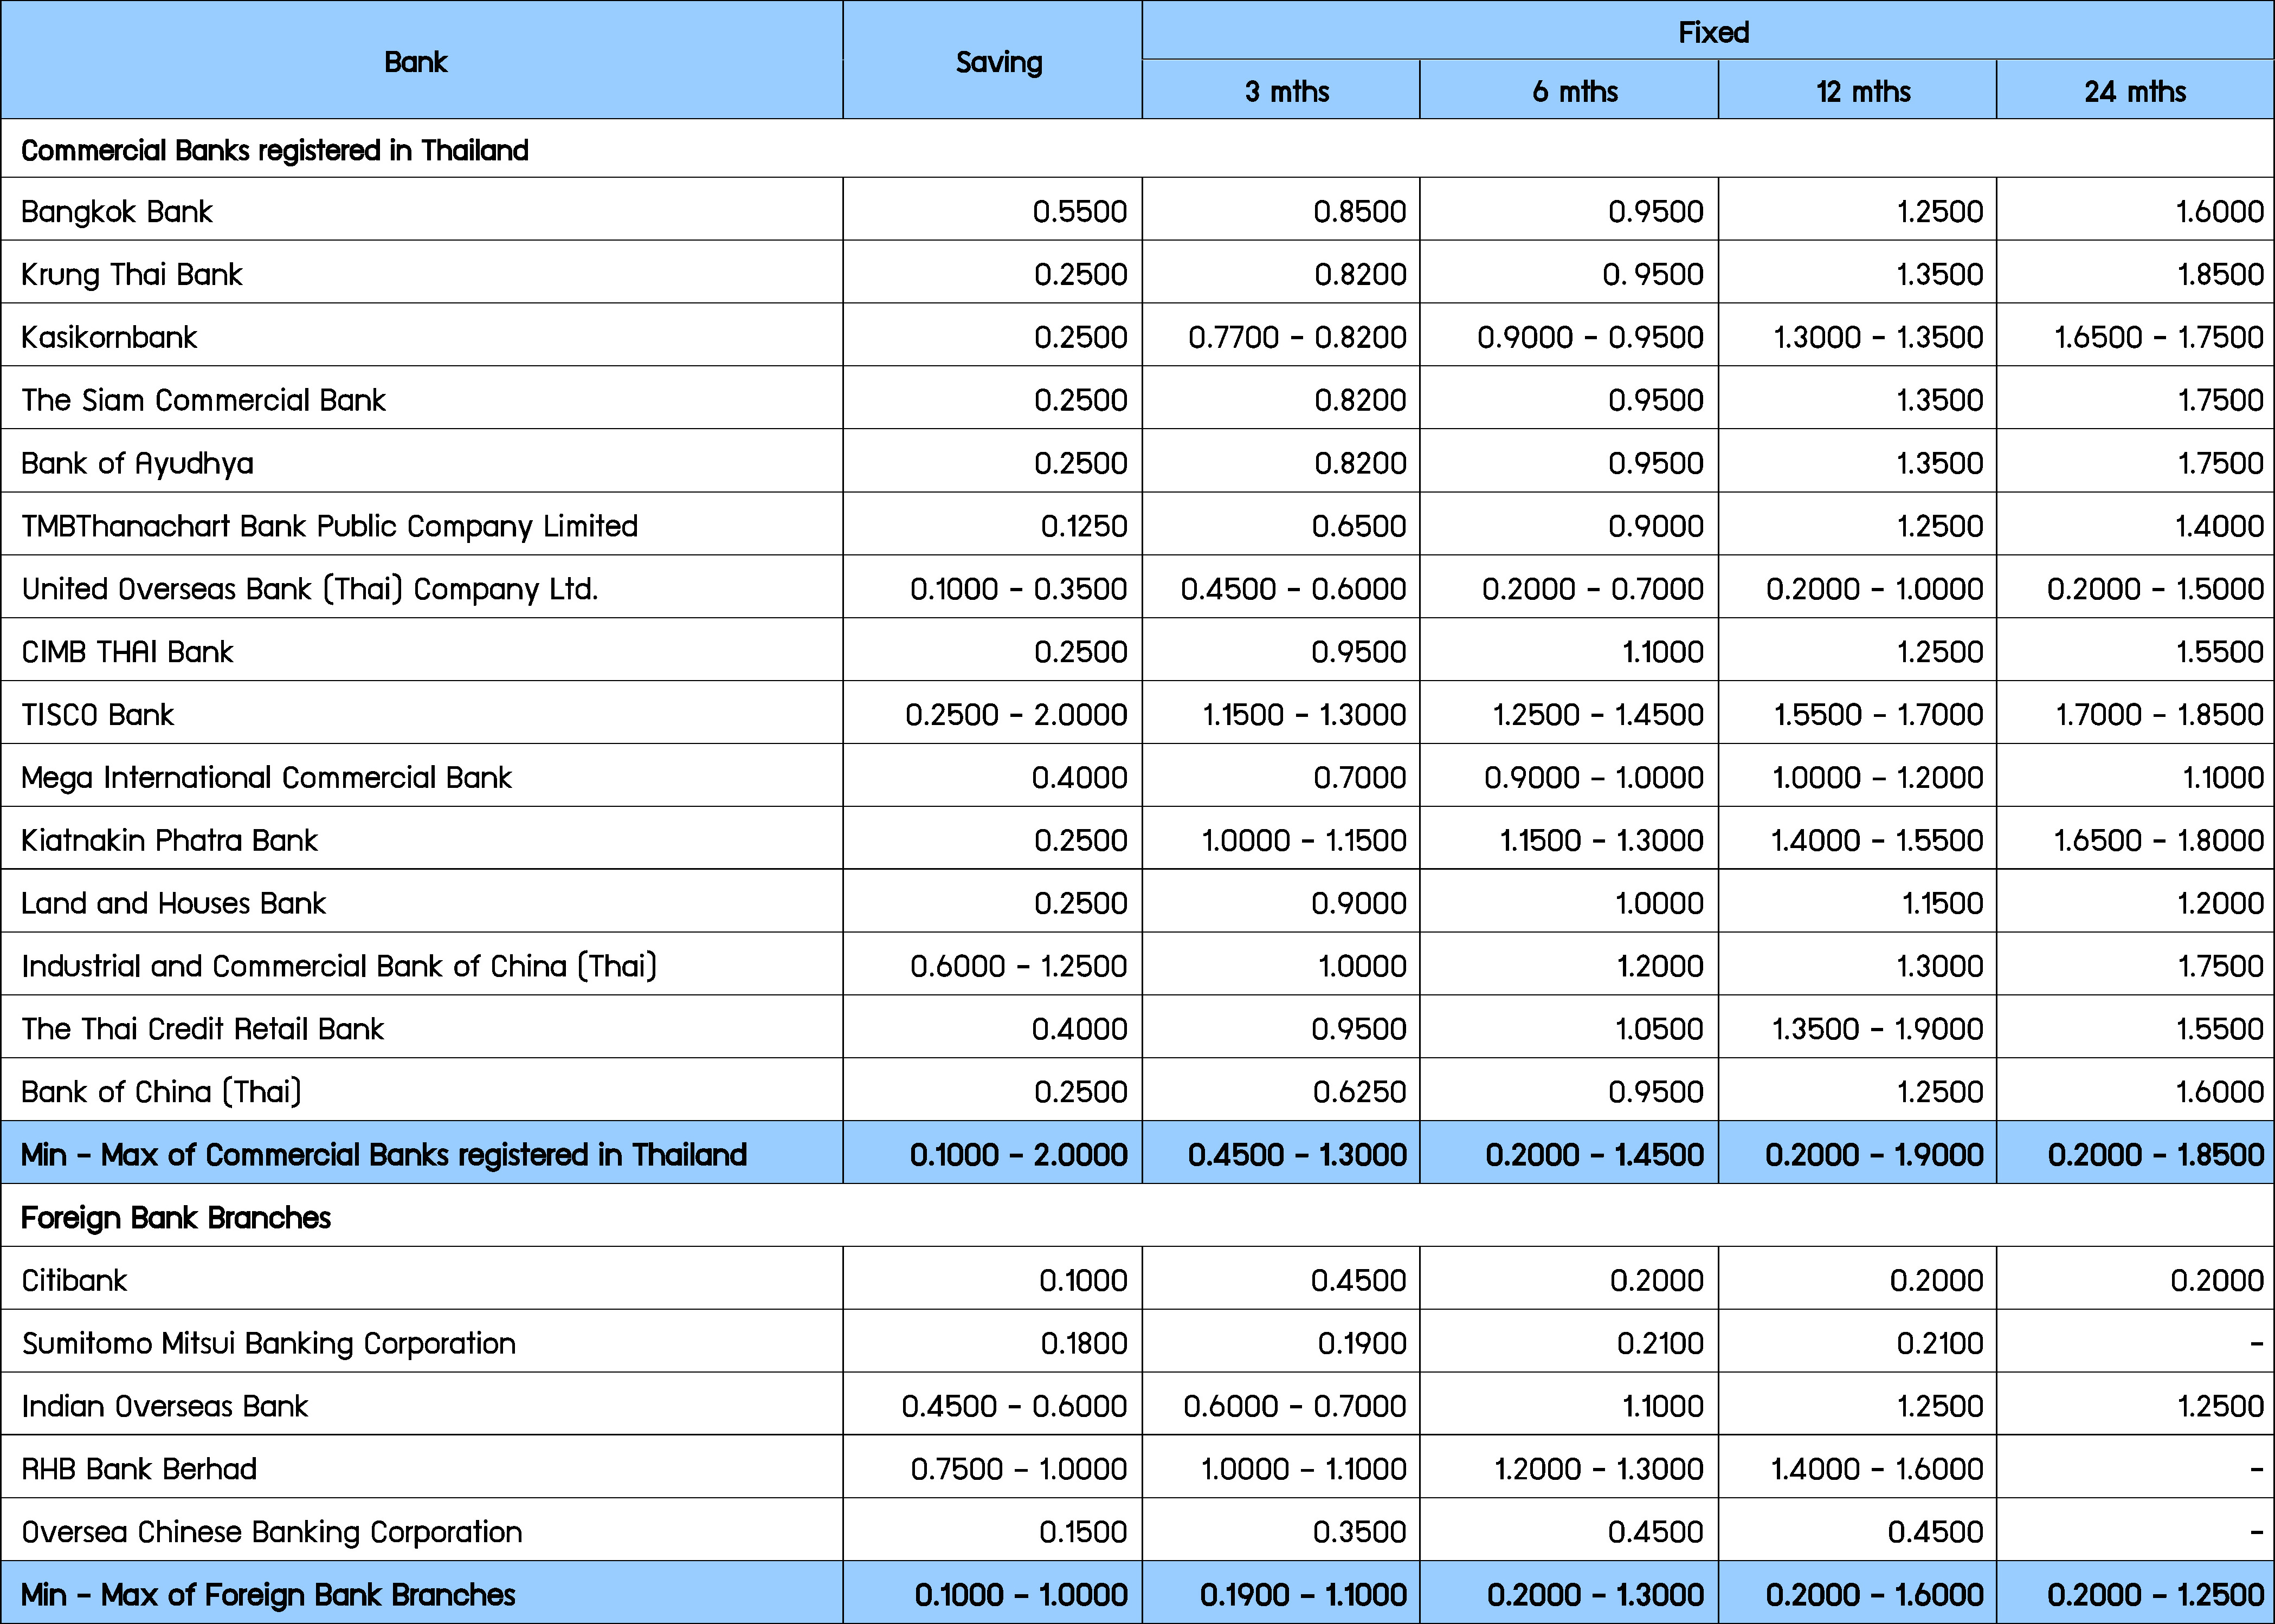Click CIMB THAI 6 mths rate 1.1000
The height and width of the screenshot is (1624, 2275).
[x=1662, y=652]
